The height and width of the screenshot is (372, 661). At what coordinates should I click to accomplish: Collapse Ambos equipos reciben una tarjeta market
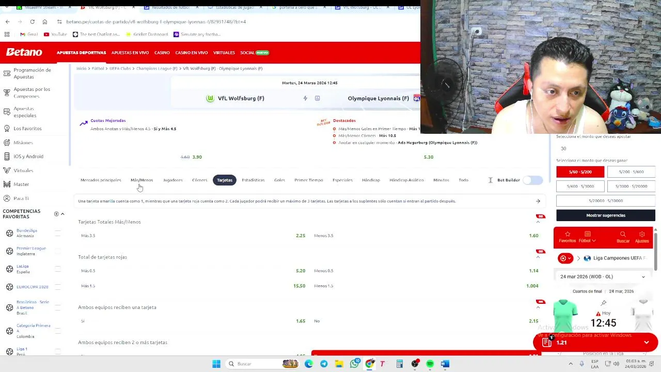538,307
